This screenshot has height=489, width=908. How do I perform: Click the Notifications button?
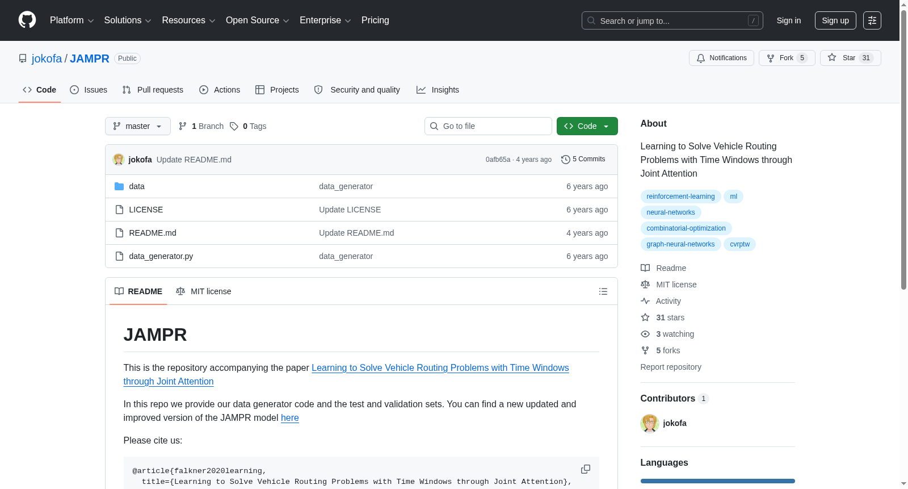click(721, 58)
